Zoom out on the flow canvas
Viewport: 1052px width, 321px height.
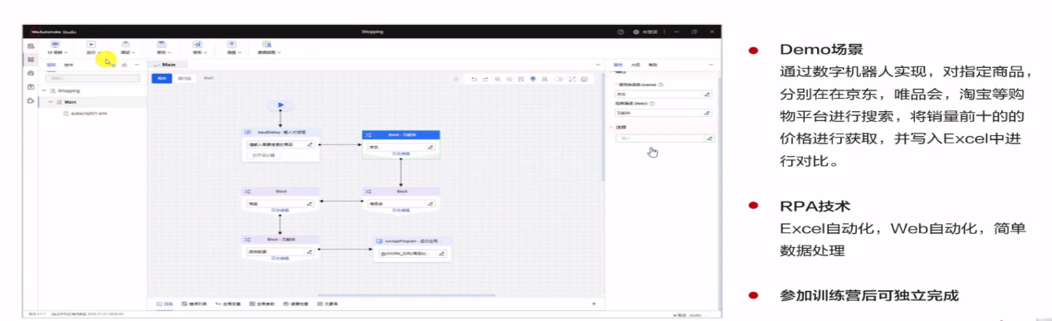tap(509, 79)
